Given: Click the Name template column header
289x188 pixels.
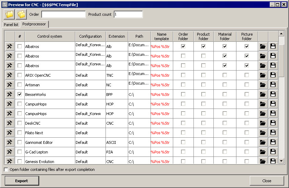Looking at the screenshot, I should (x=162, y=36).
